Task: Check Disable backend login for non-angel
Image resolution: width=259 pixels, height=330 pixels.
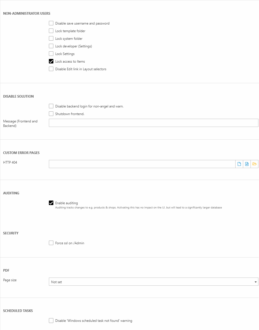Action: click(x=51, y=106)
